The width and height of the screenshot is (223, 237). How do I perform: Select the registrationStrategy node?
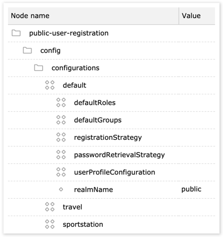click(x=108, y=138)
